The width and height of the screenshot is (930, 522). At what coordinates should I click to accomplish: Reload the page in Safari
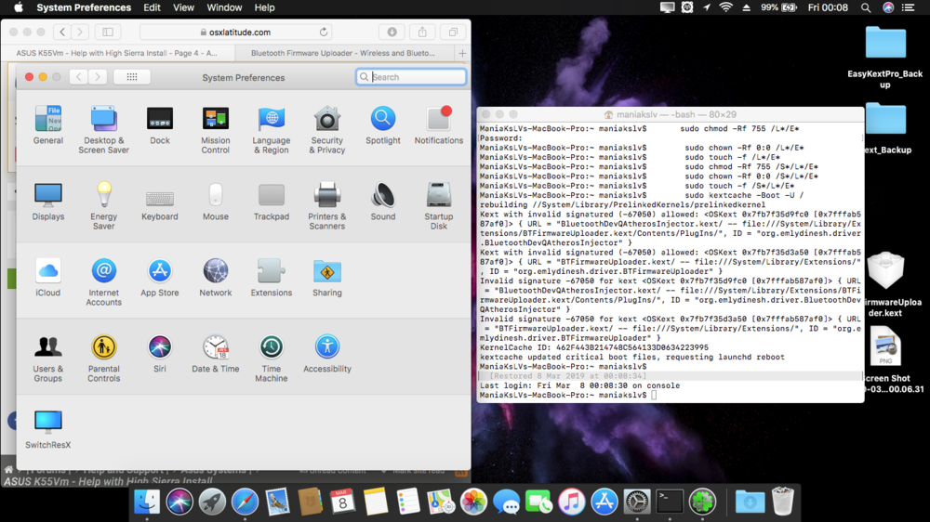(324, 32)
